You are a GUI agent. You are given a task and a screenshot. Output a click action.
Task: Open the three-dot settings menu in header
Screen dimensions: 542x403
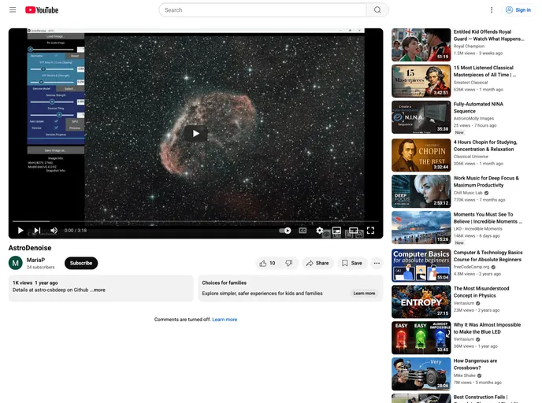click(492, 10)
